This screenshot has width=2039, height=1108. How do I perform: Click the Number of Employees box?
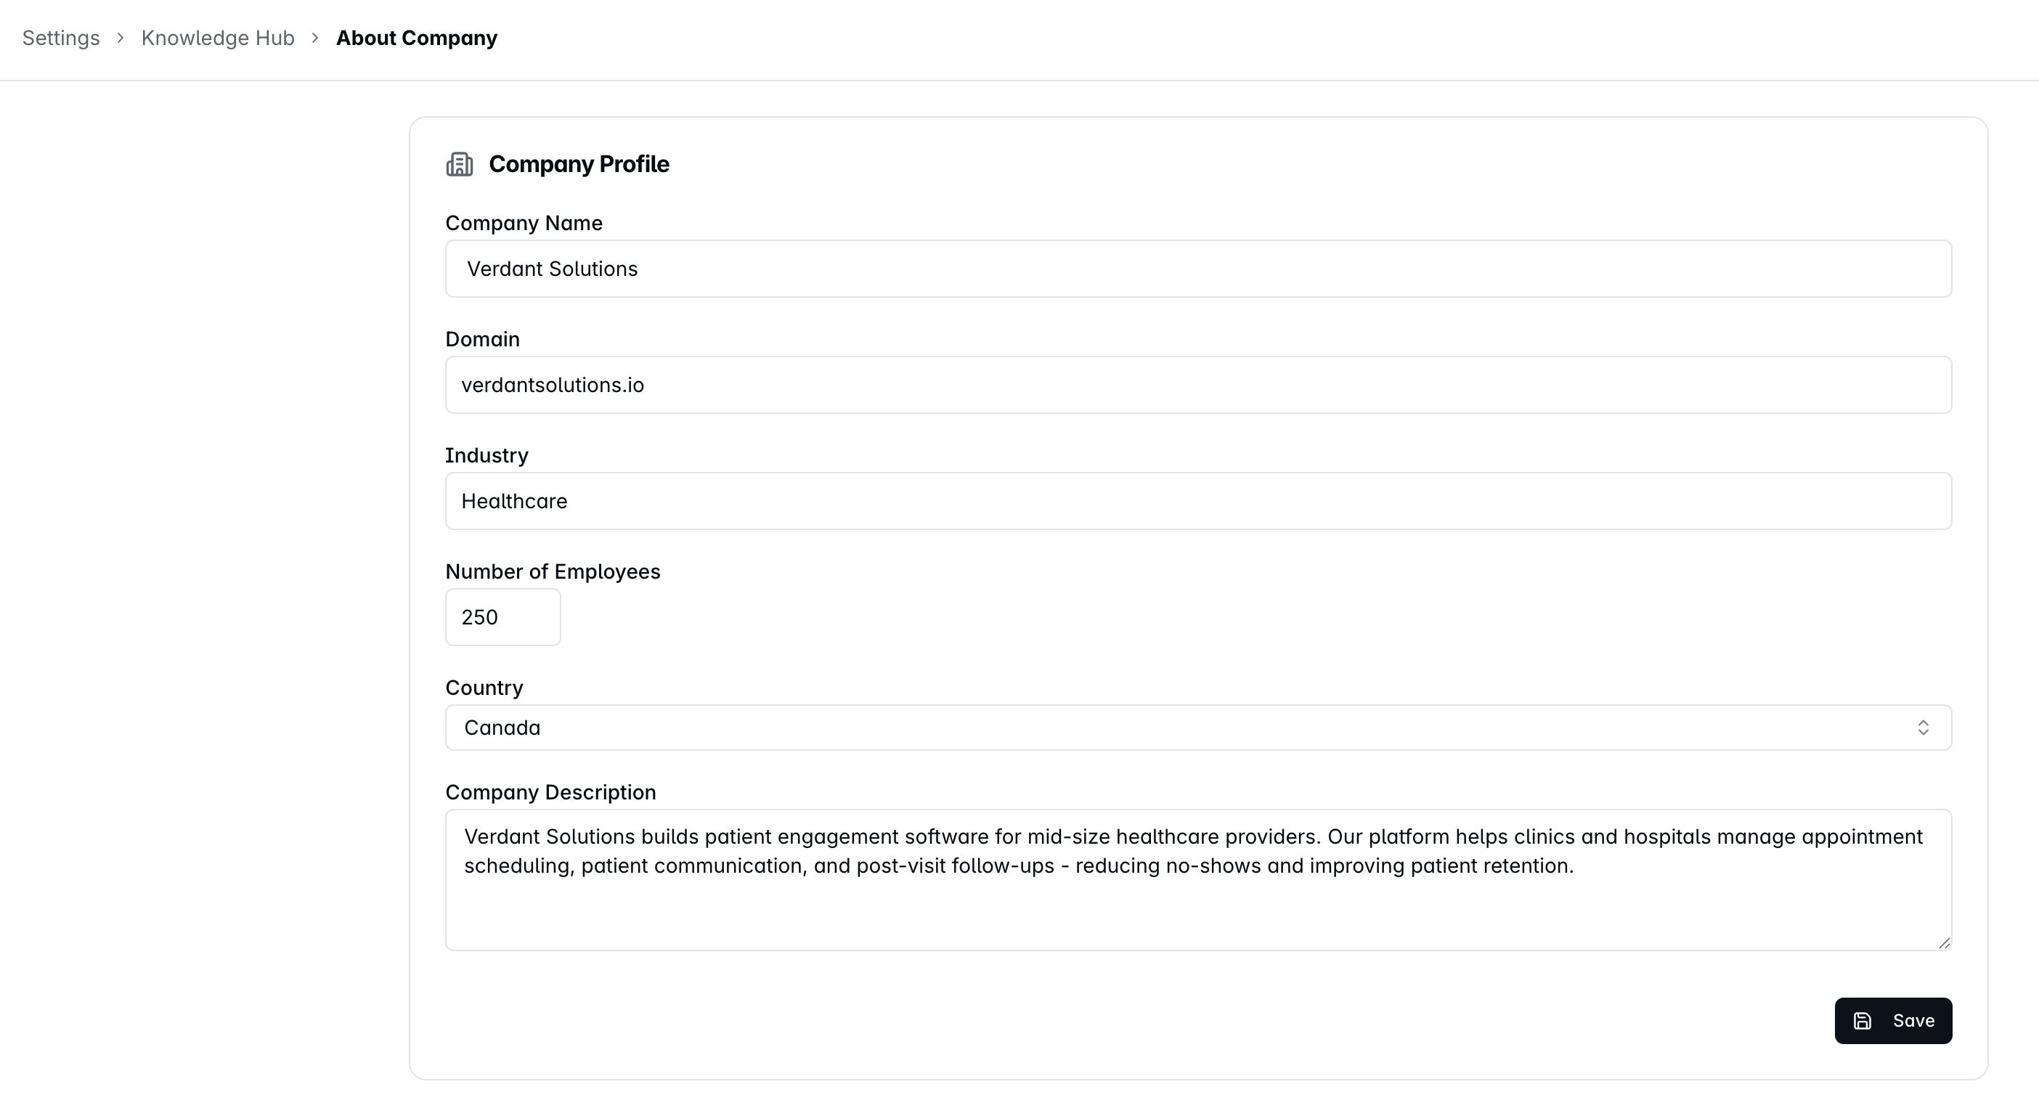(502, 617)
